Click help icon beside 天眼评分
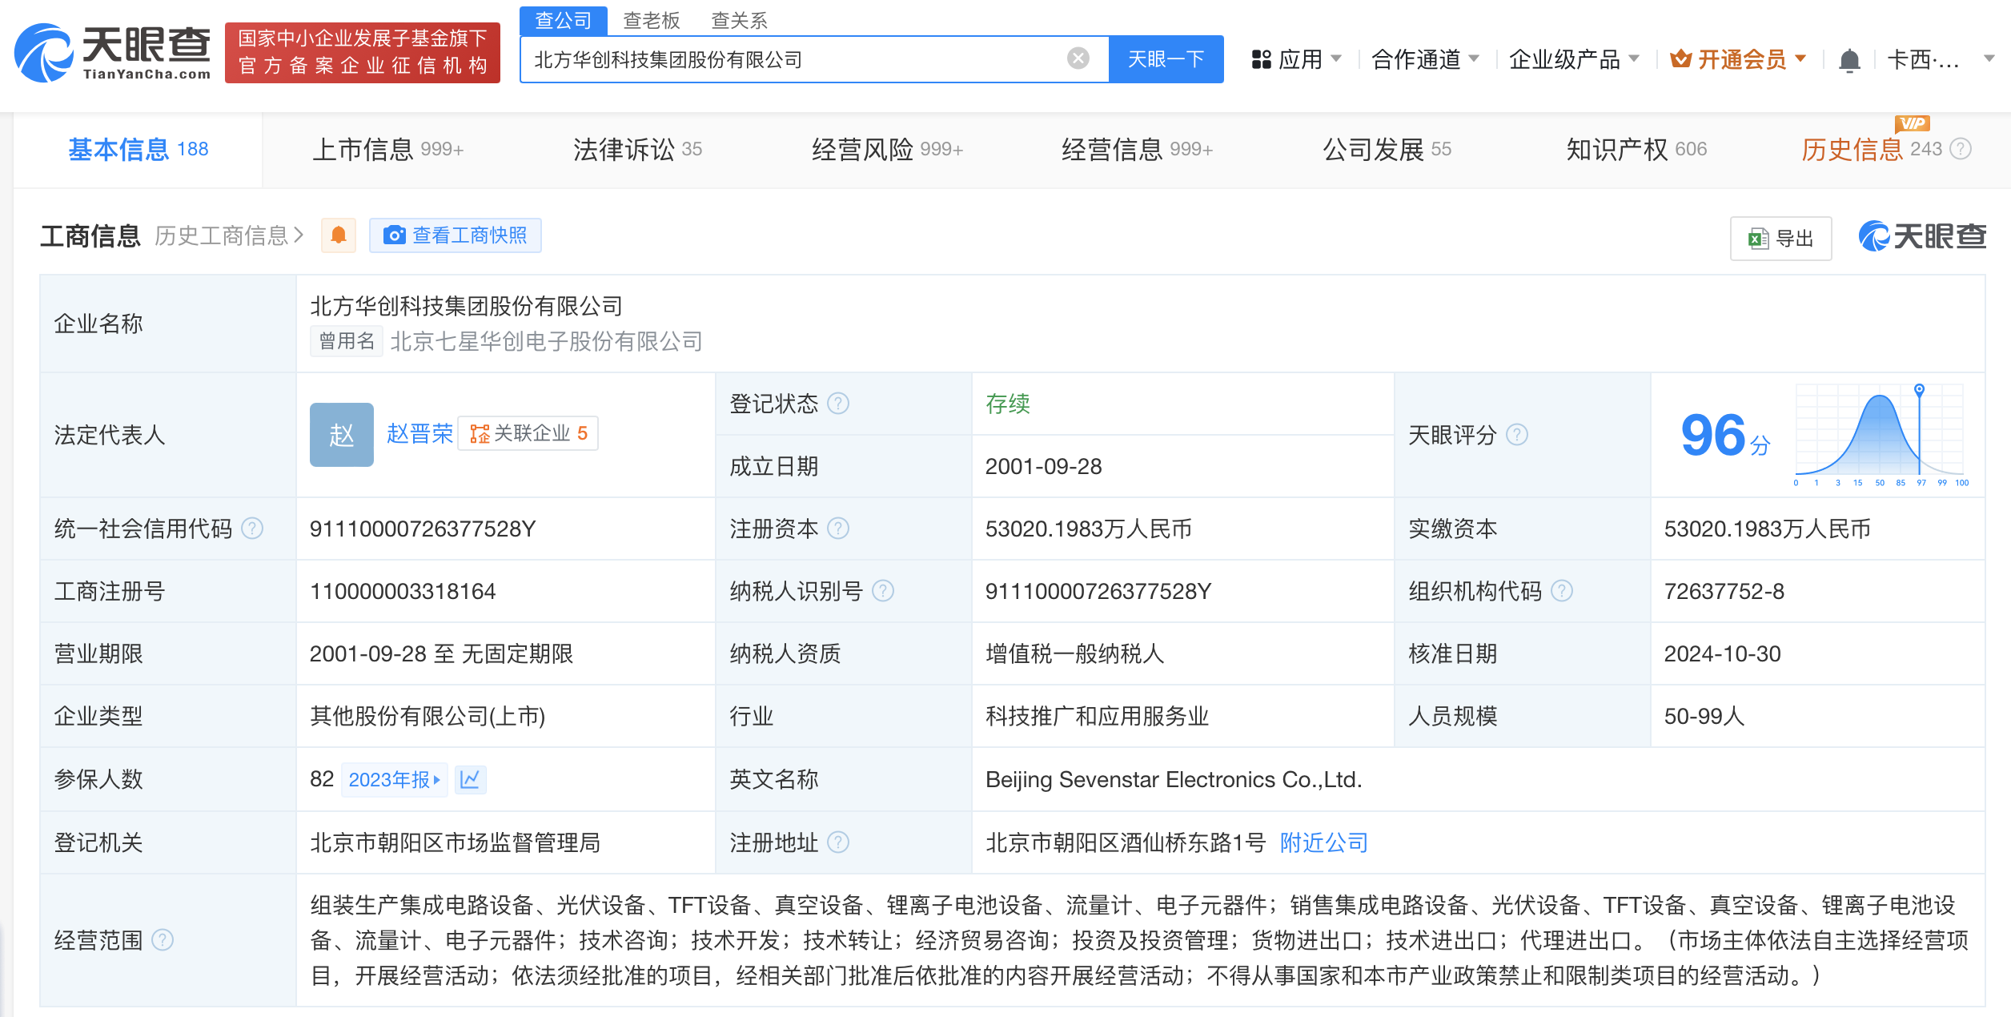 tap(1517, 435)
